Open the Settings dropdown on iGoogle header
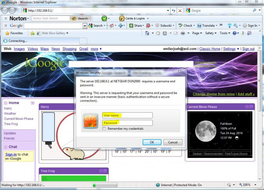This screenshot has height=190, width=264. (238, 49)
